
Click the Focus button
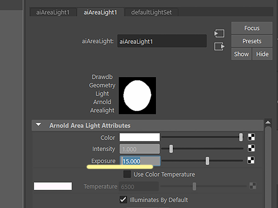252,28
